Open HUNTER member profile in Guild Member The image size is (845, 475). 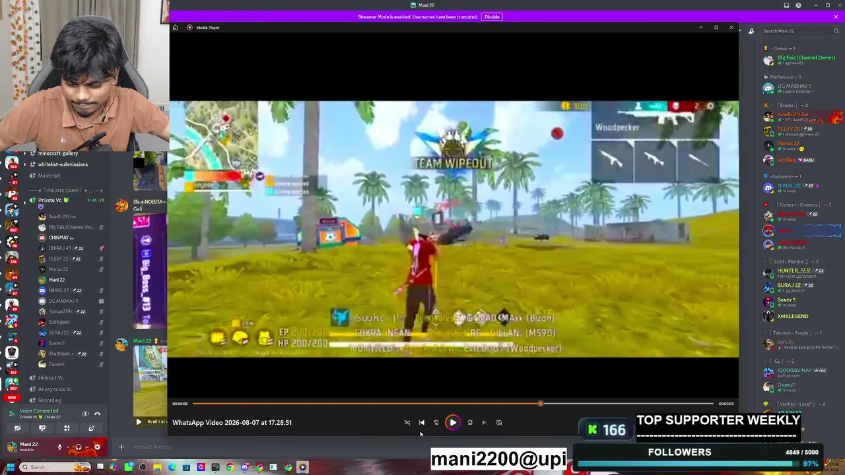[x=800, y=273]
